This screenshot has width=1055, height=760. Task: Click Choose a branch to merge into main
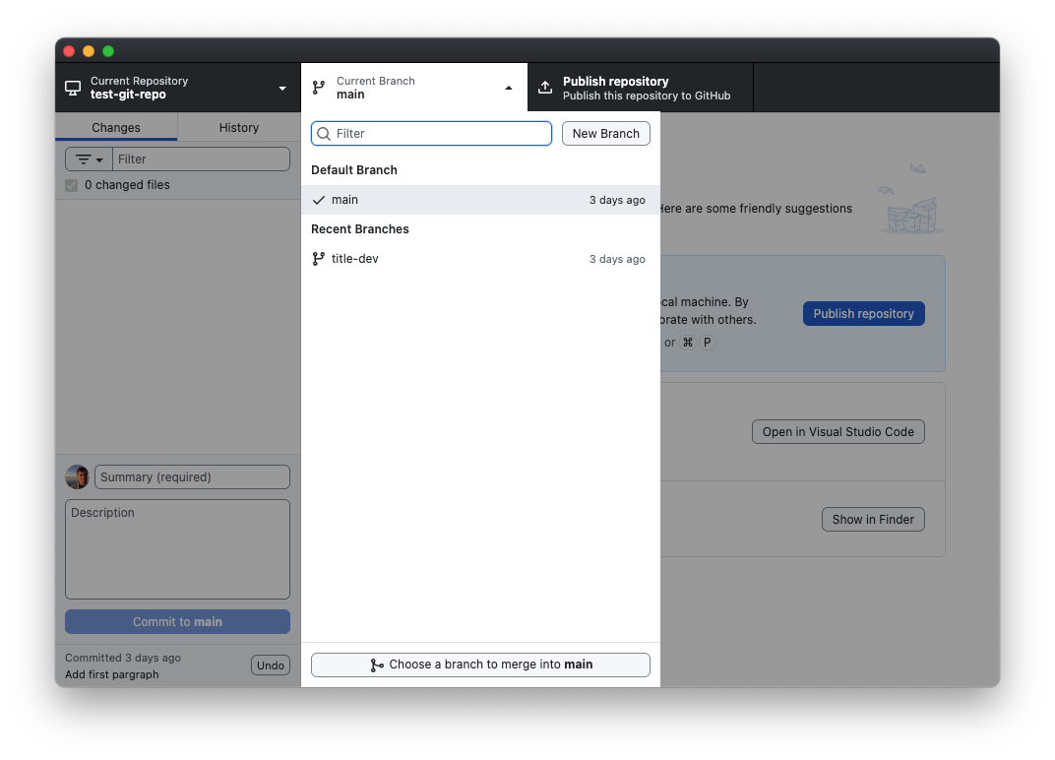tap(480, 665)
